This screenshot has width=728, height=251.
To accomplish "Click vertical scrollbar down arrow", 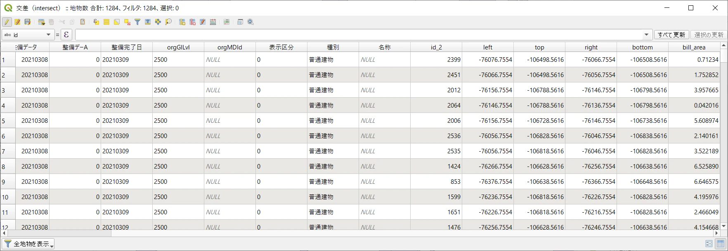I will 723,226.
